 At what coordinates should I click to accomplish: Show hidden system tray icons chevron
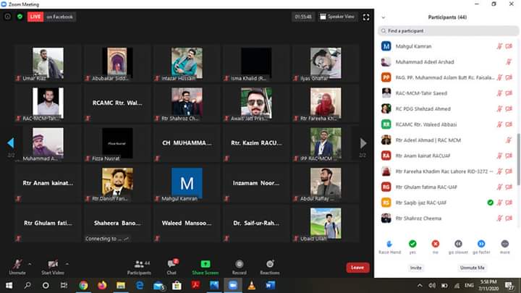point(420,285)
